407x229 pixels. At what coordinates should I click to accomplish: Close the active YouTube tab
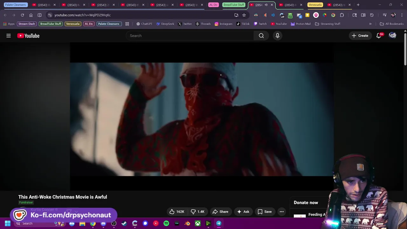pos(272,5)
